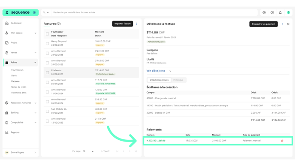Expand the Ventes menu chevron
The height and width of the screenshot is (166, 295).
pyautogui.click(x=35, y=53)
